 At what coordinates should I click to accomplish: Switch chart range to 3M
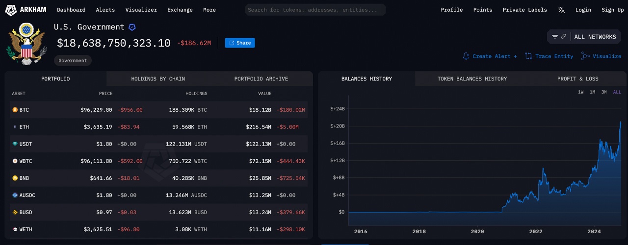[x=604, y=92]
